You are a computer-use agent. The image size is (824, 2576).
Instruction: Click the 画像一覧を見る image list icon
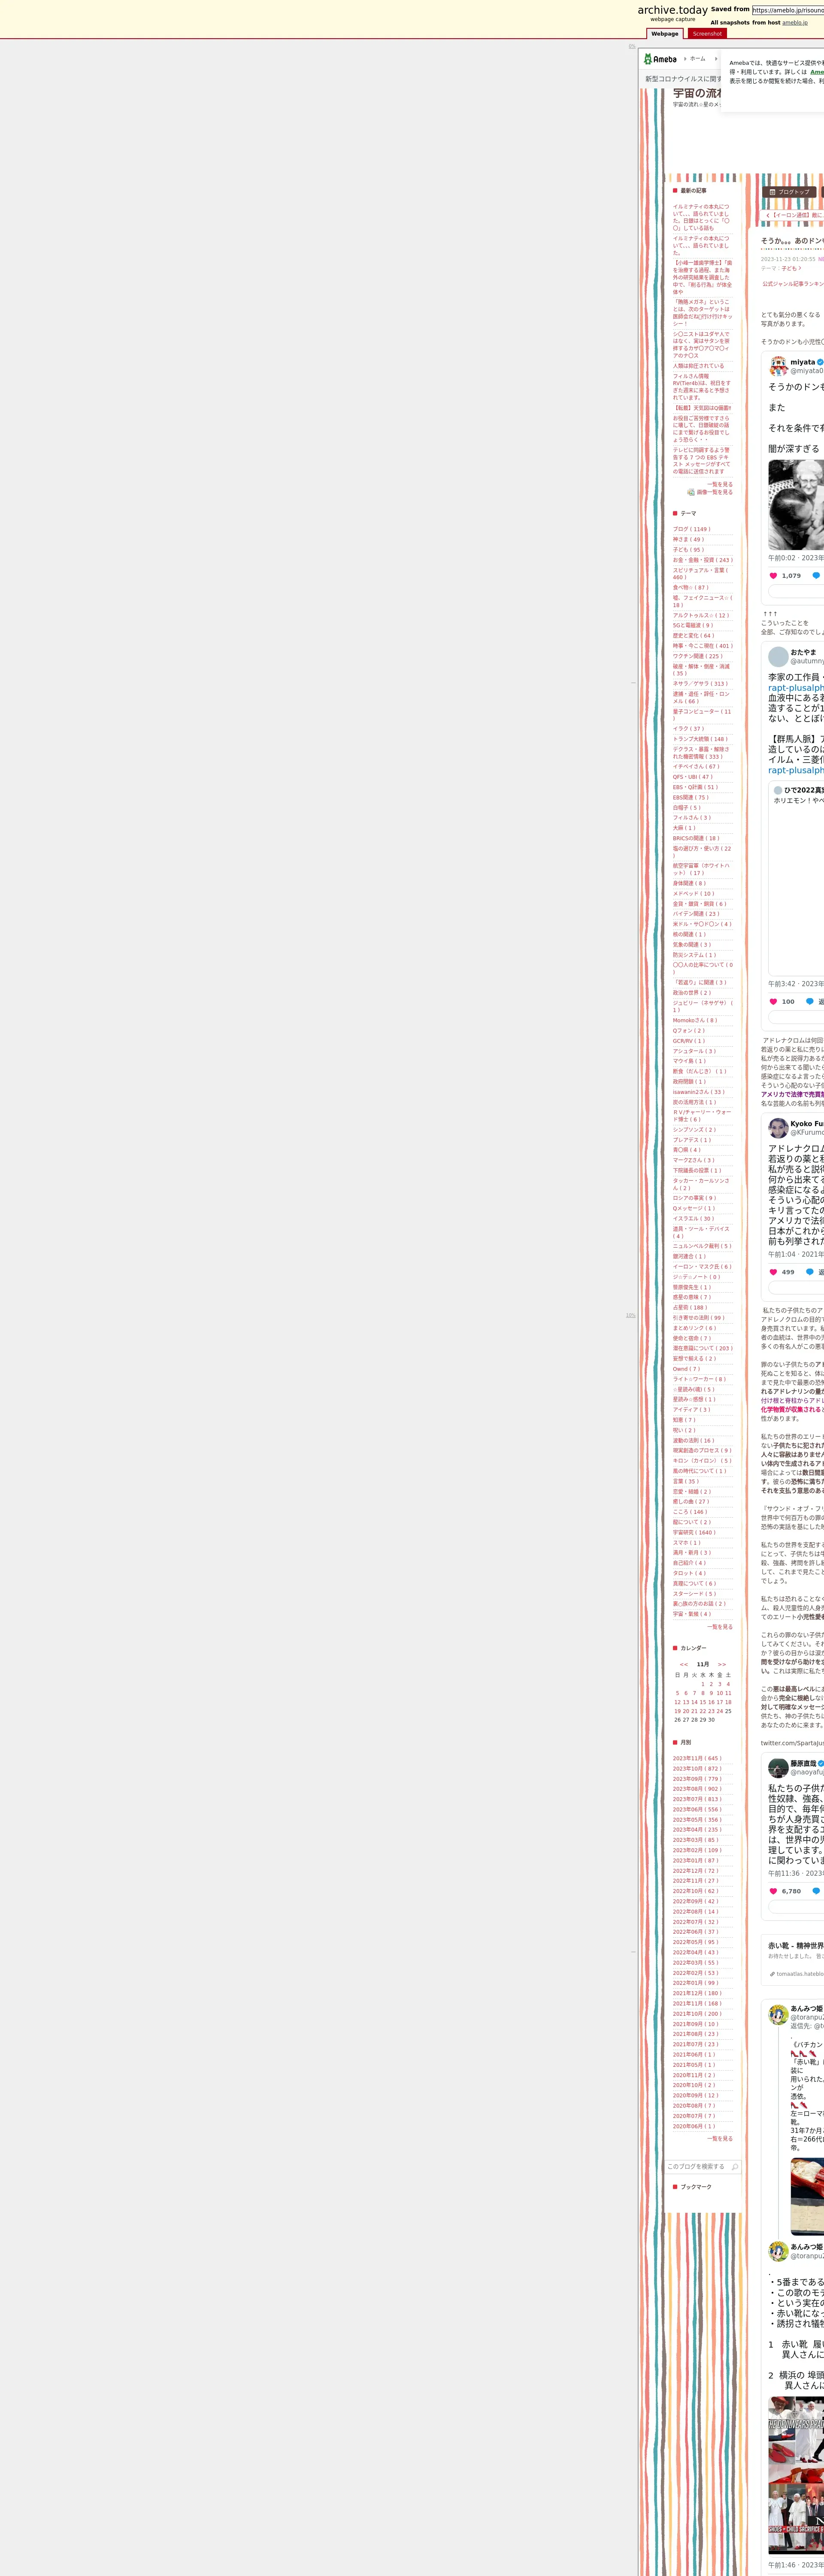pyautogui.click(x=691, y=492)
